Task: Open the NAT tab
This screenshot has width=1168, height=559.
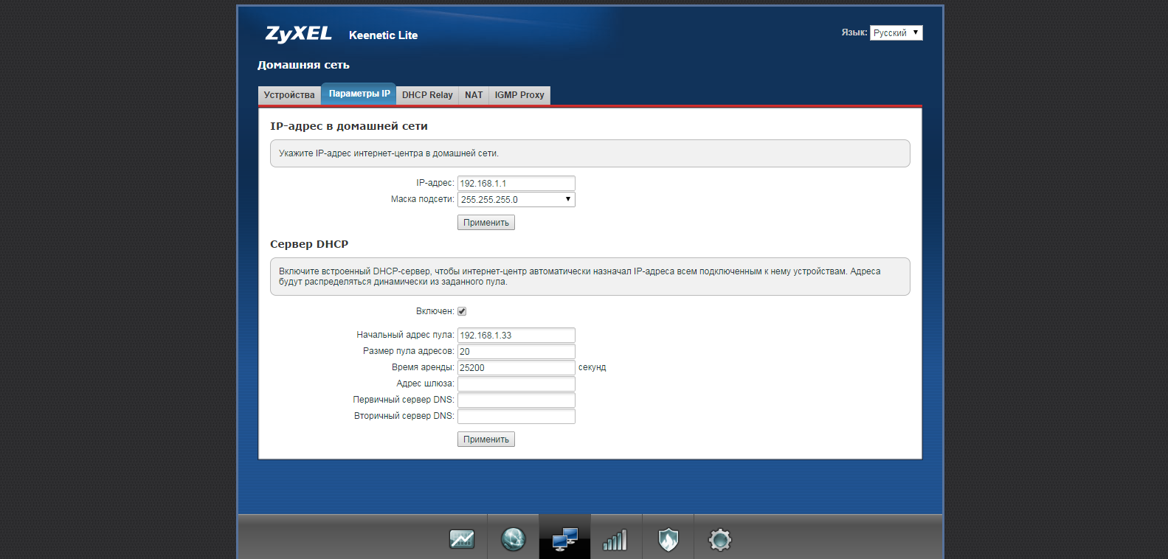Action: click(474, 95)
